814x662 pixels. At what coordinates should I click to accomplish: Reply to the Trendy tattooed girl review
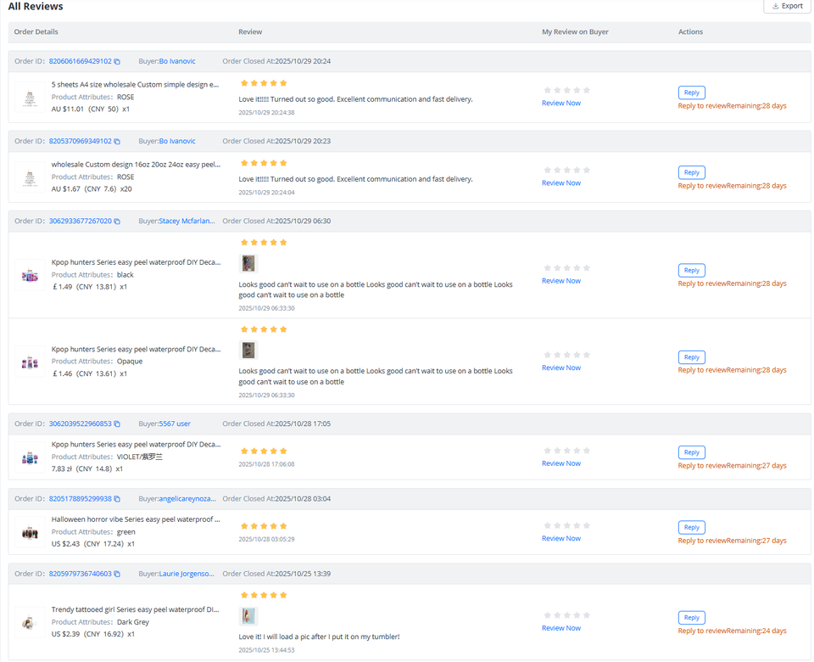coord(691,618)
